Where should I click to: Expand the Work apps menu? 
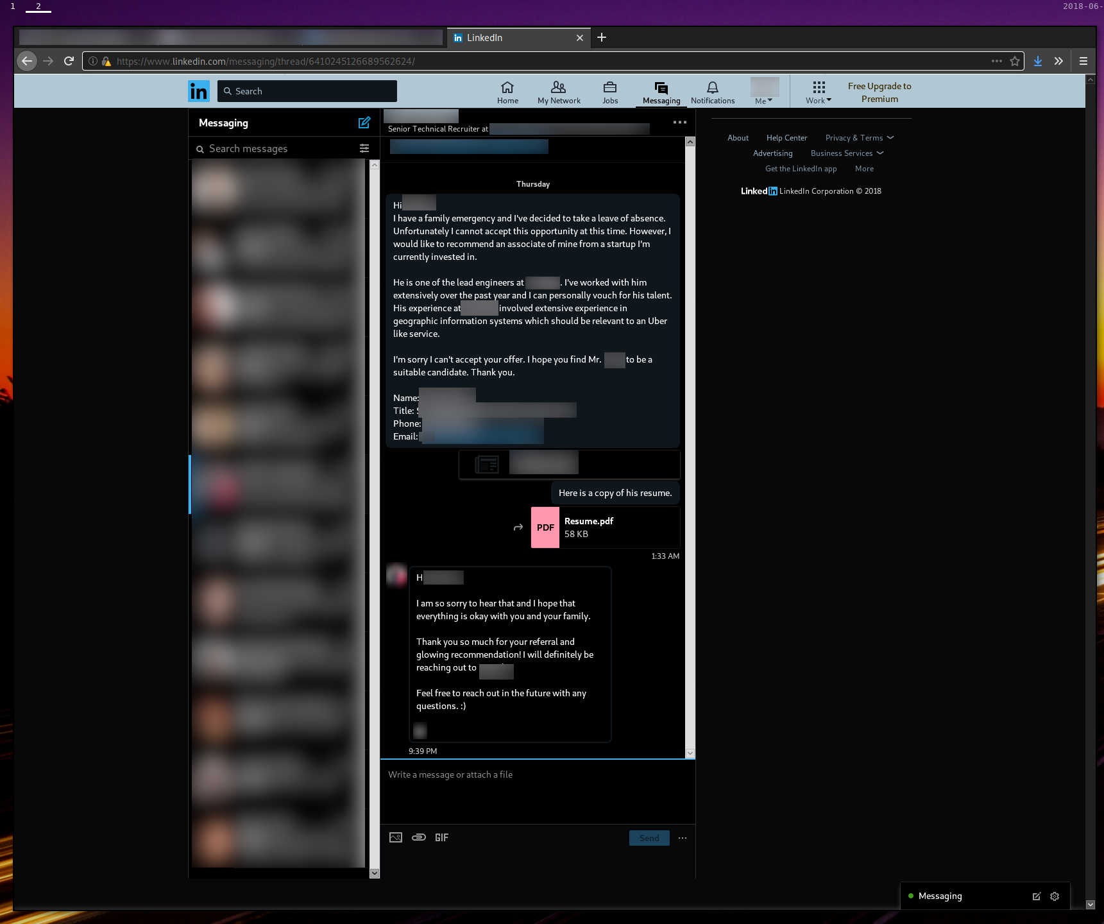coord(819,92)
